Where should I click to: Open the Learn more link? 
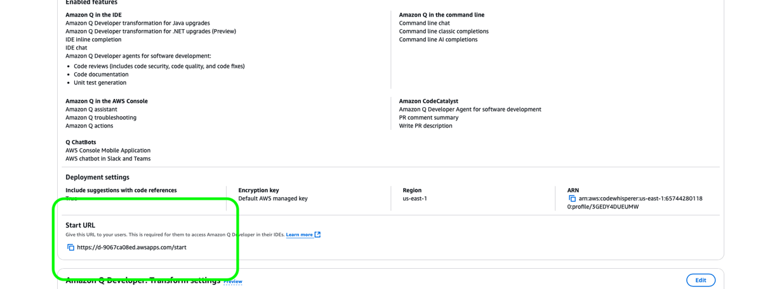click(300, 234)
